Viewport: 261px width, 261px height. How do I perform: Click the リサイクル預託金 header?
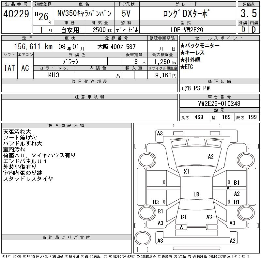(x=162, y=68)
